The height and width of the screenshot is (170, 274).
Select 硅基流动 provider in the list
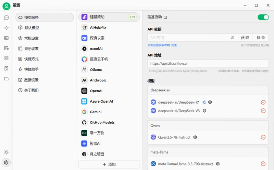tap(109, 17)
